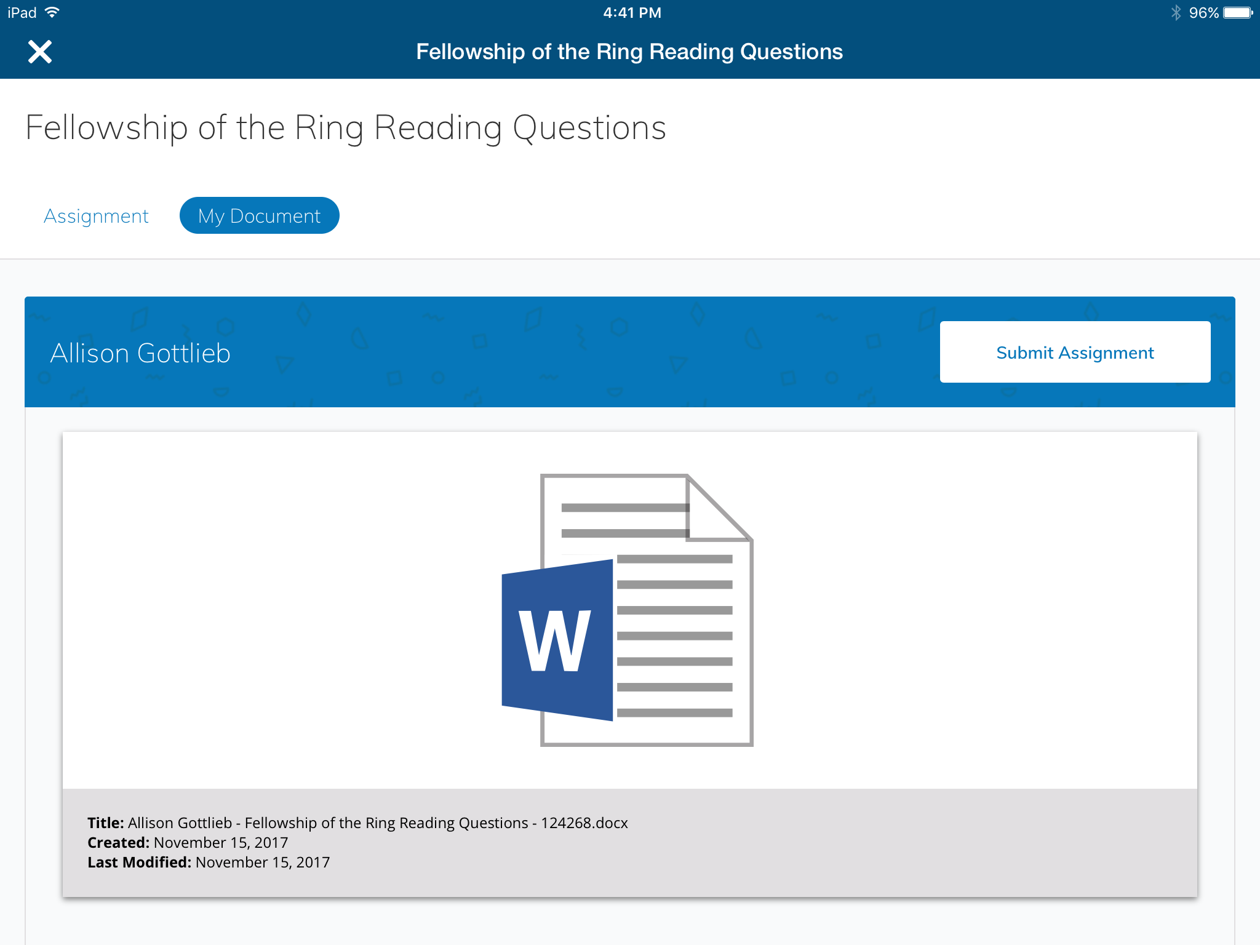Viewport: 1260px width, 945px height.
Task: Close the assignment view with X icon
Action: coord(40,52)
